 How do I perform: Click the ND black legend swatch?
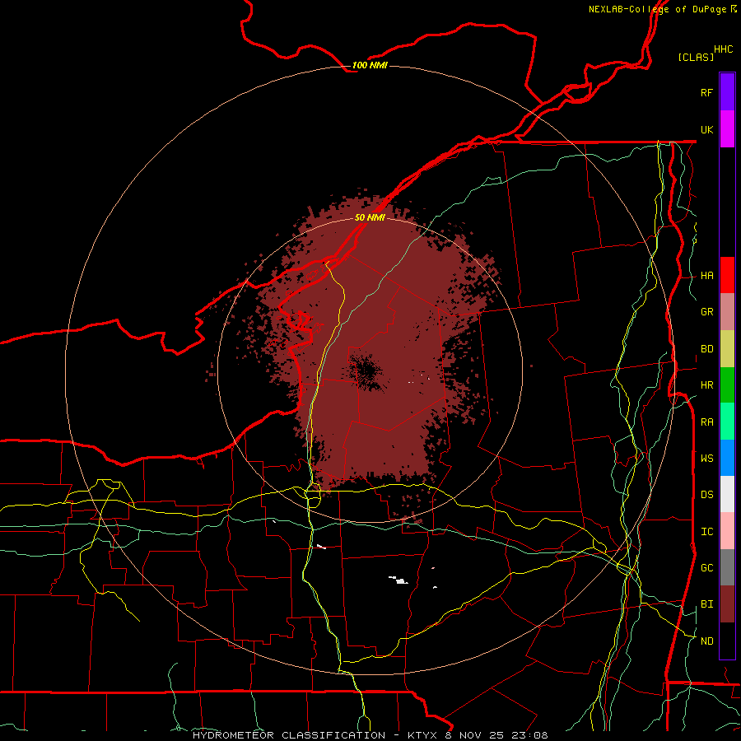727,641
